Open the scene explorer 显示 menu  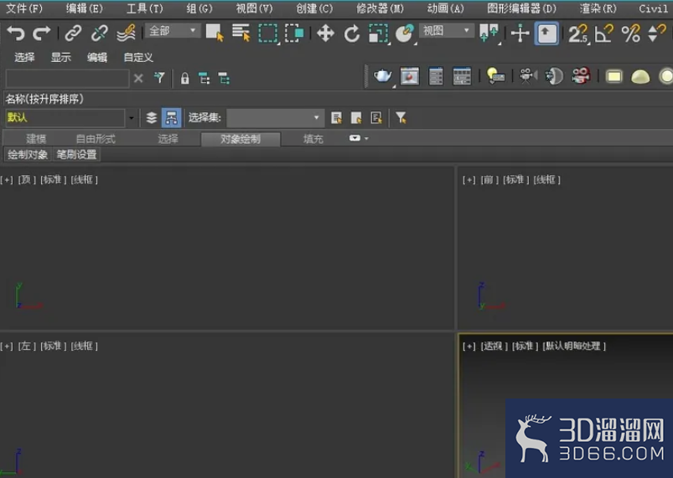[x=61, y=57]
